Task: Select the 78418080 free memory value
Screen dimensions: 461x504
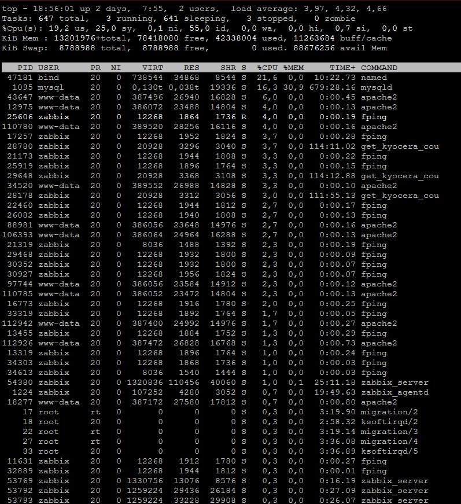Action: [x=158, y=38]
